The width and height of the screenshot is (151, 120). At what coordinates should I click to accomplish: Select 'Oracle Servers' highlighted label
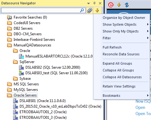pyautogui.click(x=25, y=95)
